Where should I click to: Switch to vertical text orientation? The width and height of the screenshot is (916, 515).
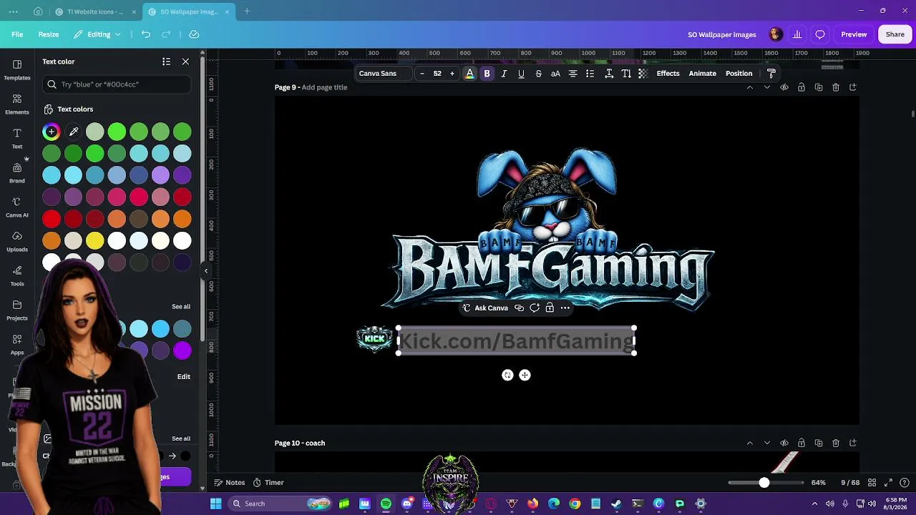click(626, 74)
